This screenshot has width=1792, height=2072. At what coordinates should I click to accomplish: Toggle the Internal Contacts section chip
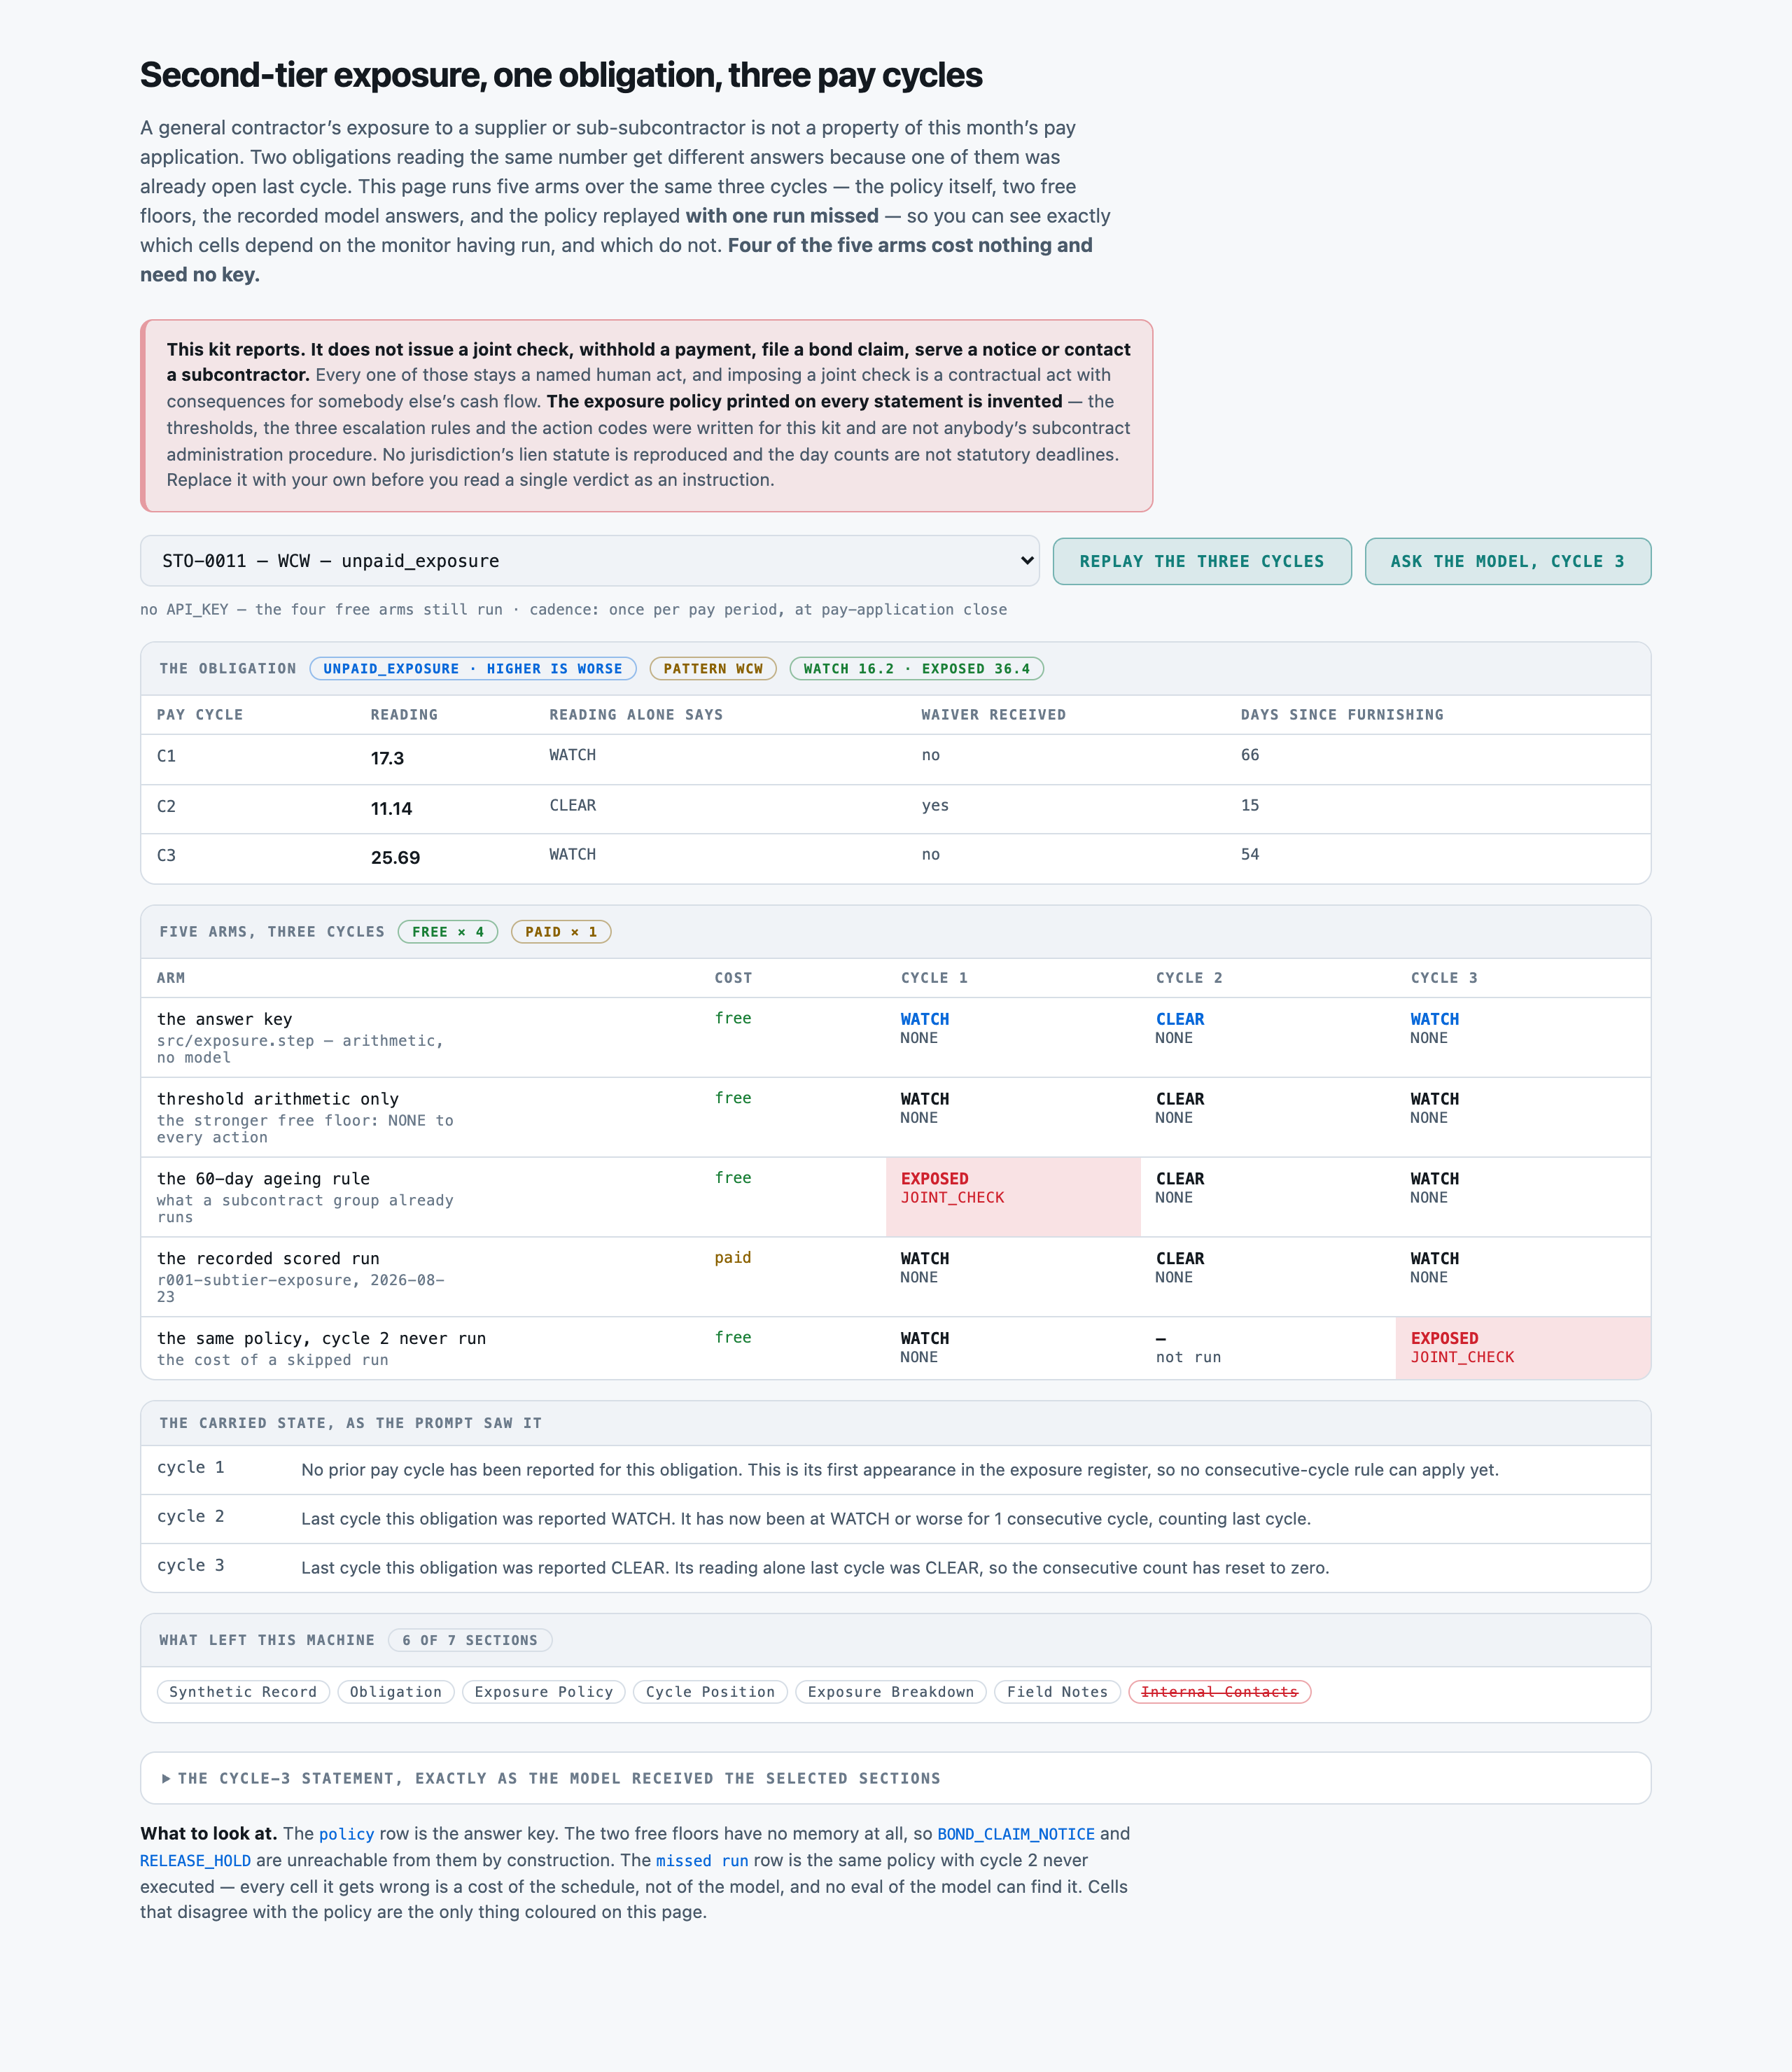pos(1218,1692)
